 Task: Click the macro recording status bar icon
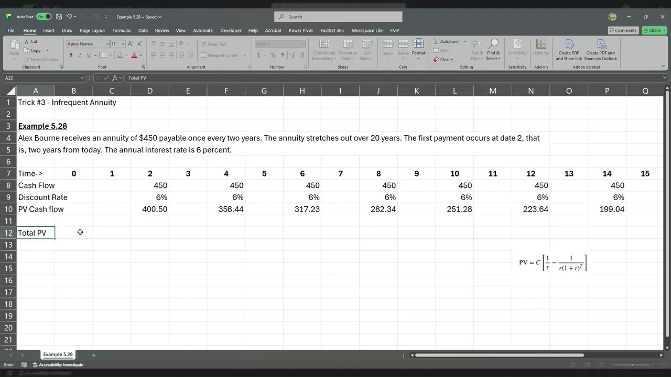(x=24, y=364)
